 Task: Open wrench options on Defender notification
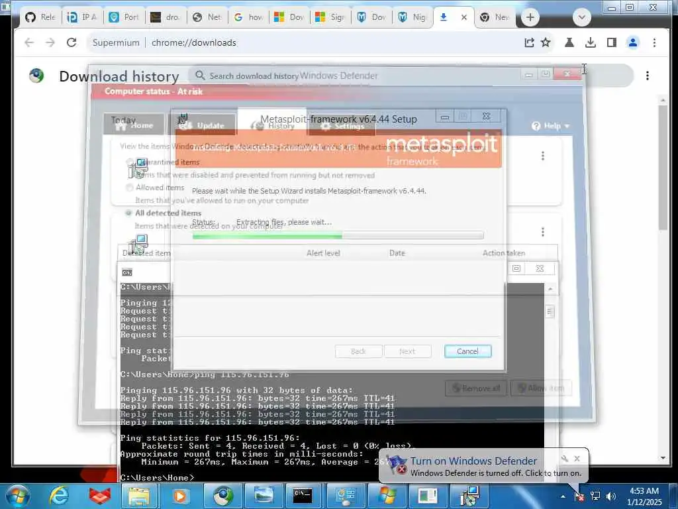[565, 459]
